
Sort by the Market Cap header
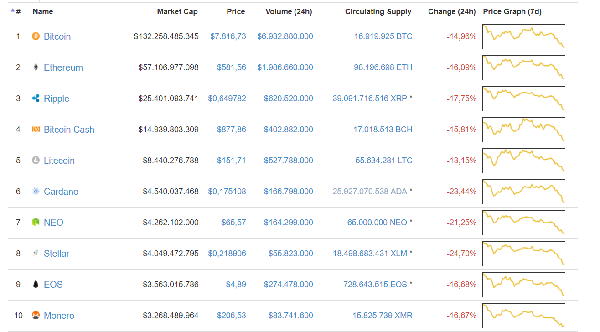177,11
